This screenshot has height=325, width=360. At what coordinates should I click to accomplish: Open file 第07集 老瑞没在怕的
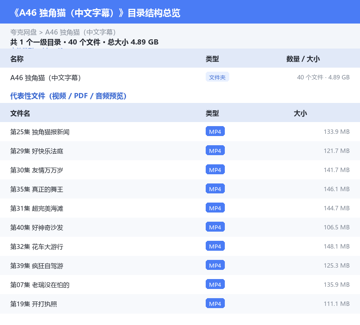click(x=40, y=285)
